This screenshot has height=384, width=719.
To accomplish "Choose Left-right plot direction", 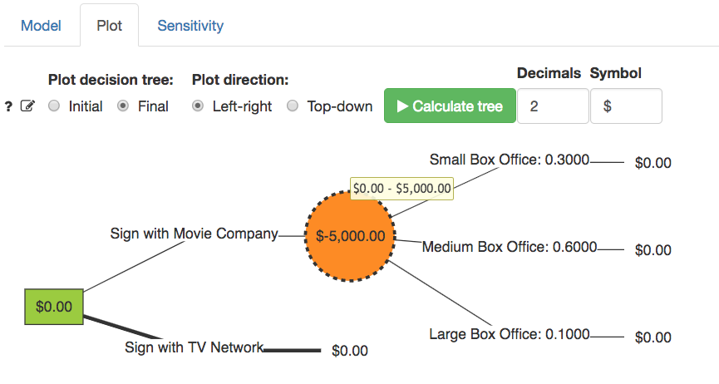I will click(198, 106).
